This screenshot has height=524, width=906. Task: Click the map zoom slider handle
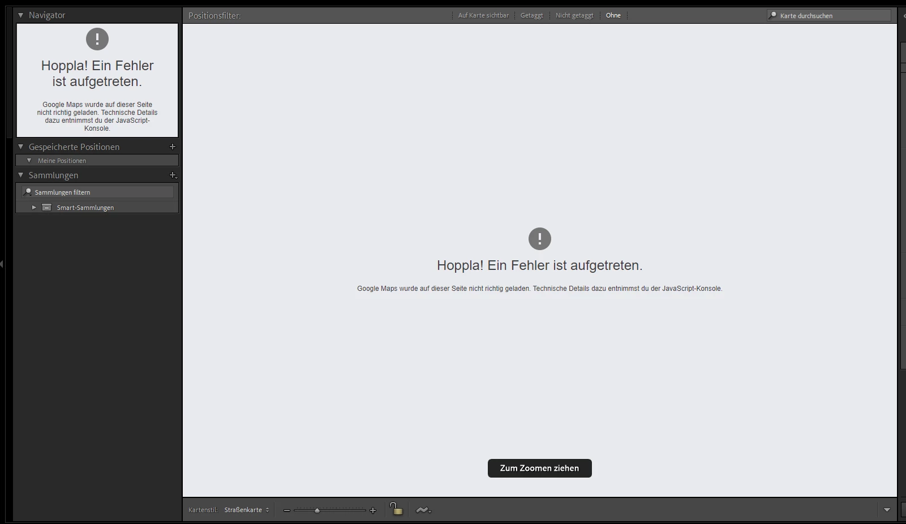coord(317,510)
